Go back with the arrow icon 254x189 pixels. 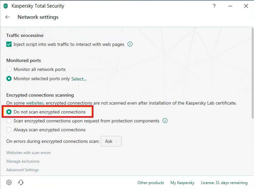8,17
